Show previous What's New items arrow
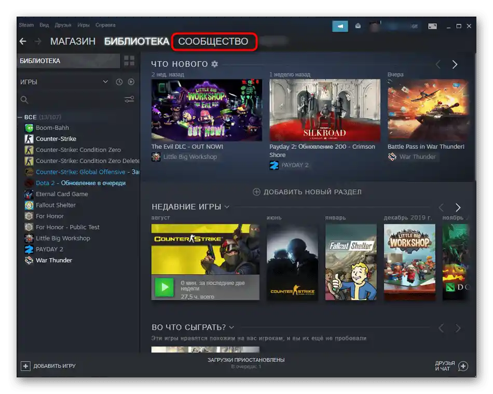 (x=438, y=64)
